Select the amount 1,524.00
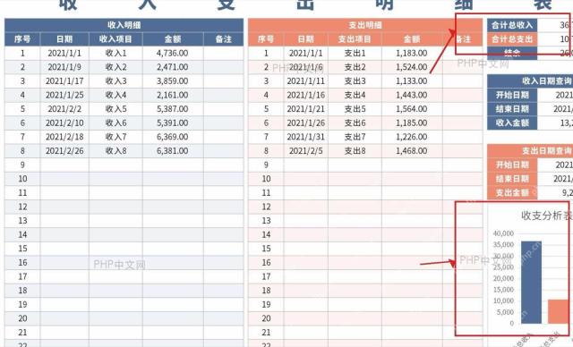Viewport: 573px width, 347px height. (x=412, y=67)
